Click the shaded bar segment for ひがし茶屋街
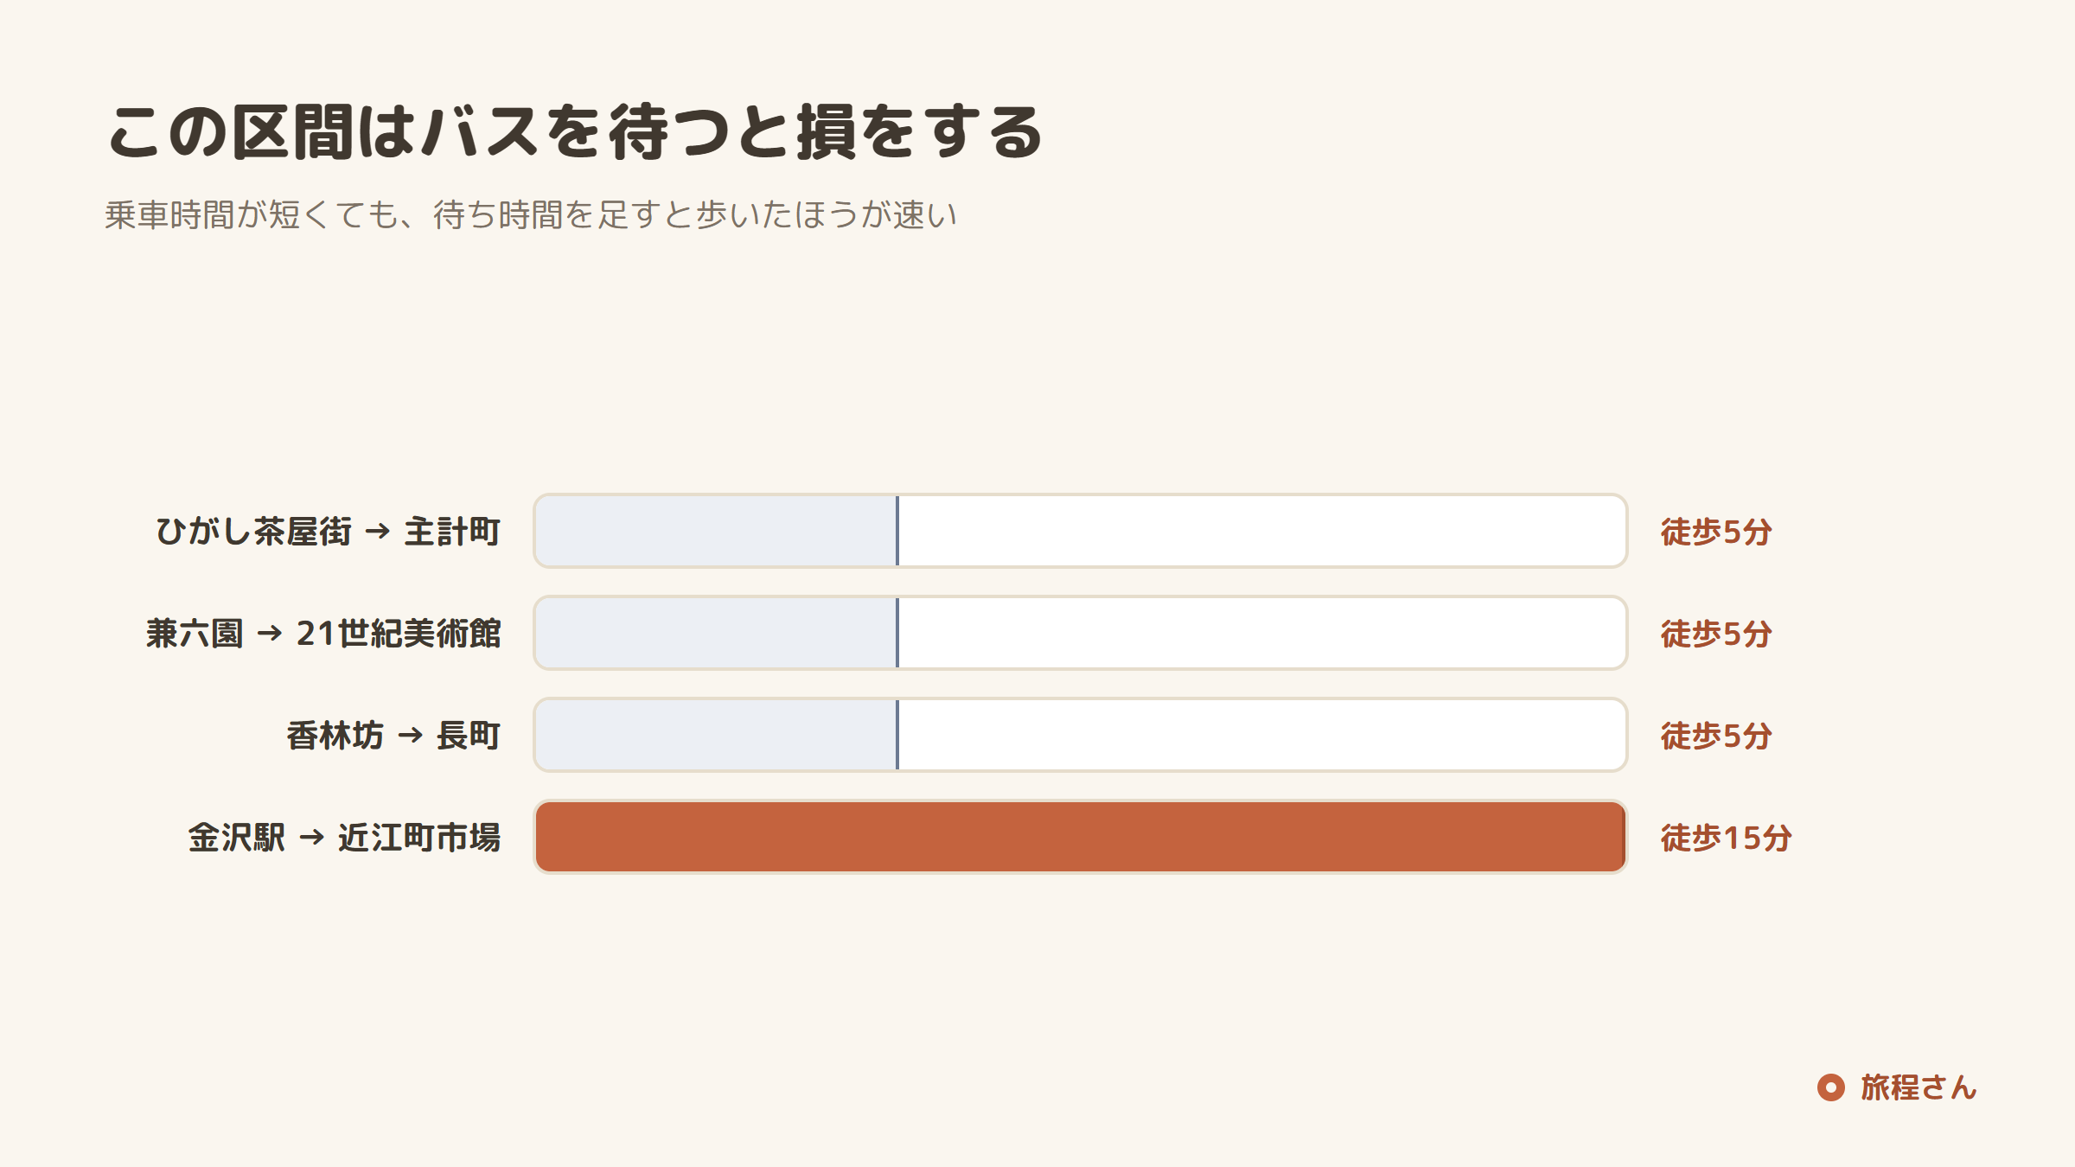 [x=716, y=531]
